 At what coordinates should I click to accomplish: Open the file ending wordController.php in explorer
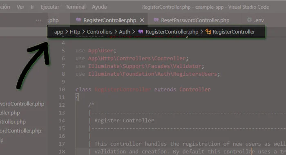coord(22,104)
